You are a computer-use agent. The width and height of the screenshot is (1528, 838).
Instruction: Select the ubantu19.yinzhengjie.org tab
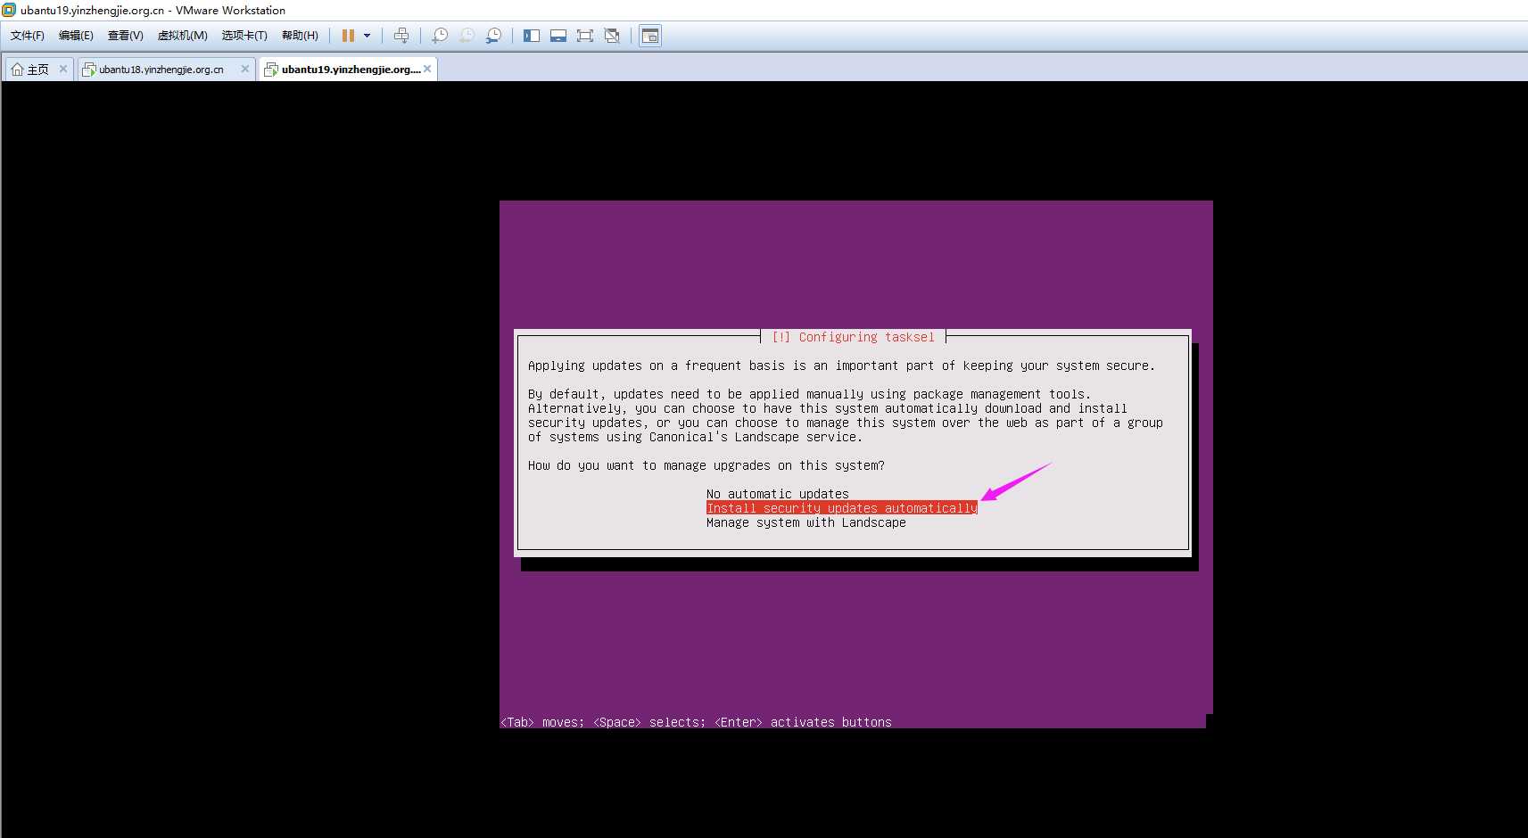(x=351, y=70)
